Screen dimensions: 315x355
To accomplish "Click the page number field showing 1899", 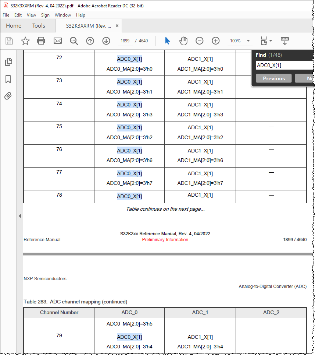I will pos(125,41).
